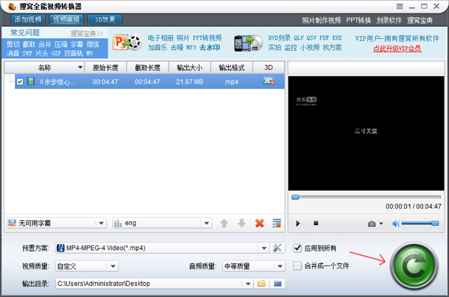Screen dimensions: 449x297
Task: Open 视频编辑 tab
Action: click(67, 19)
